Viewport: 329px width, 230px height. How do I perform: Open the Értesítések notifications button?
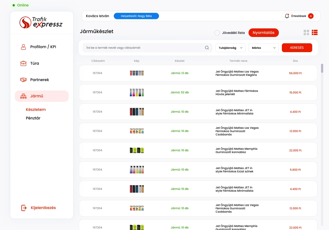click(x=299, y=16)
